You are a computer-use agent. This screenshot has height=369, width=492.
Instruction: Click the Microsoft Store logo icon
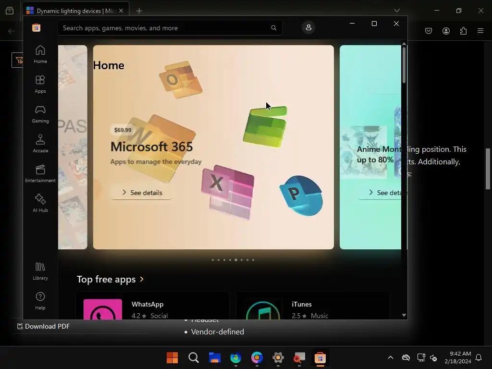click(36, 27)
